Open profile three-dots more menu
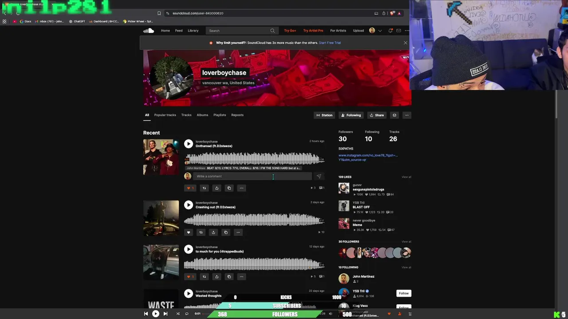 pos(406,115)
